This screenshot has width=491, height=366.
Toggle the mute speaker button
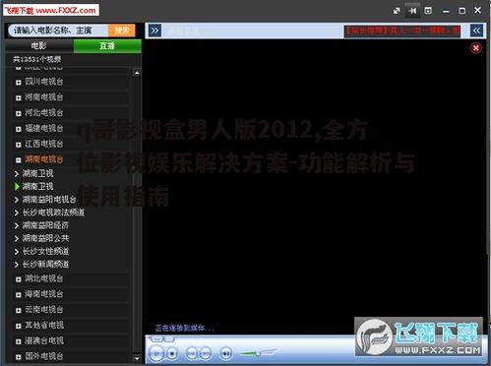click(x=225, y=353)
